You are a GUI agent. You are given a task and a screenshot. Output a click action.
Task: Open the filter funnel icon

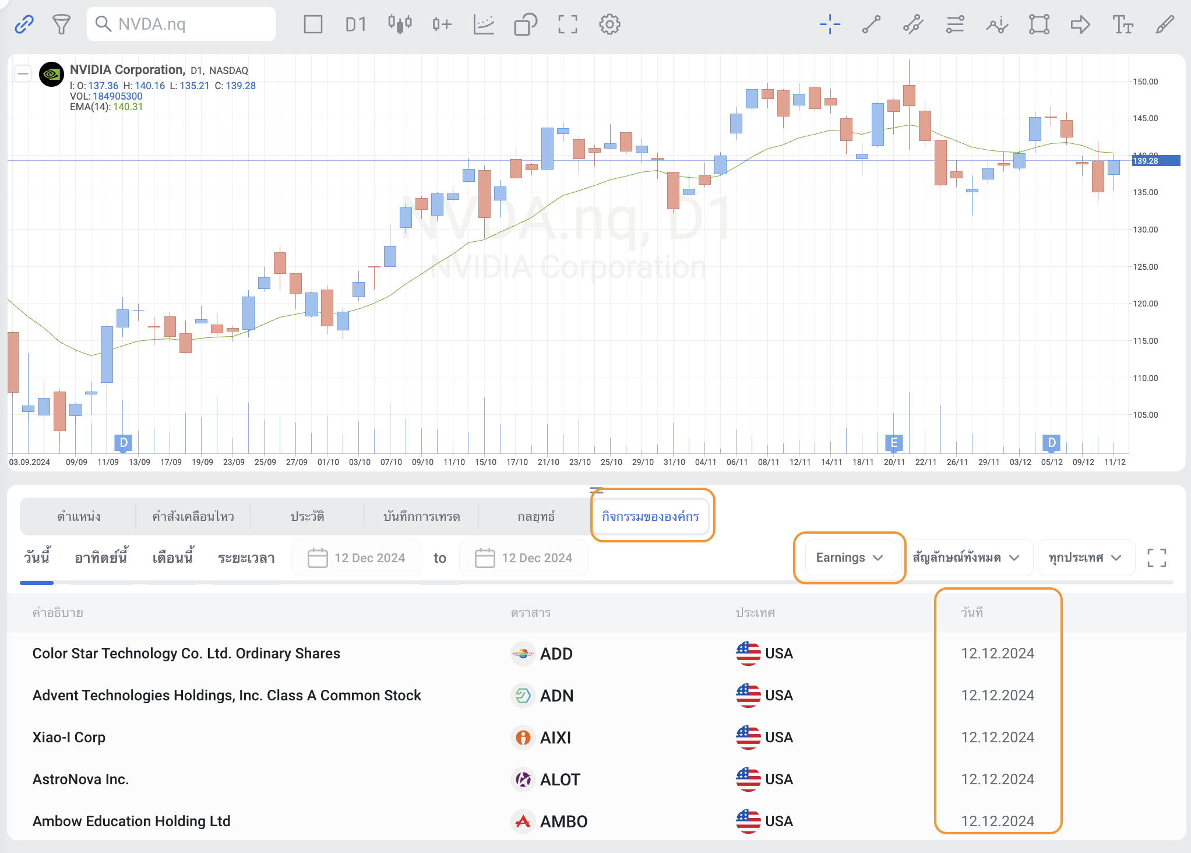(x=61, y=24)
